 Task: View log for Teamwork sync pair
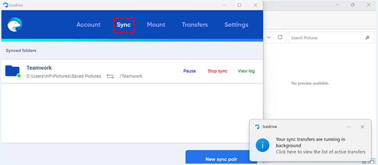point(246,71)
